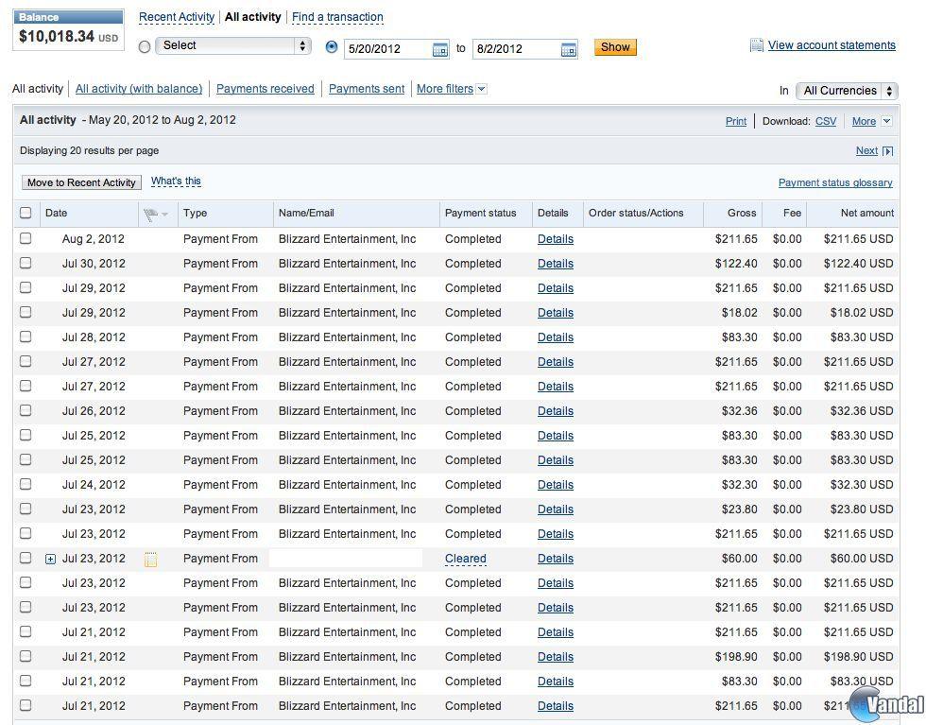Open the flag filter dropdown arrow

(164, 214)
